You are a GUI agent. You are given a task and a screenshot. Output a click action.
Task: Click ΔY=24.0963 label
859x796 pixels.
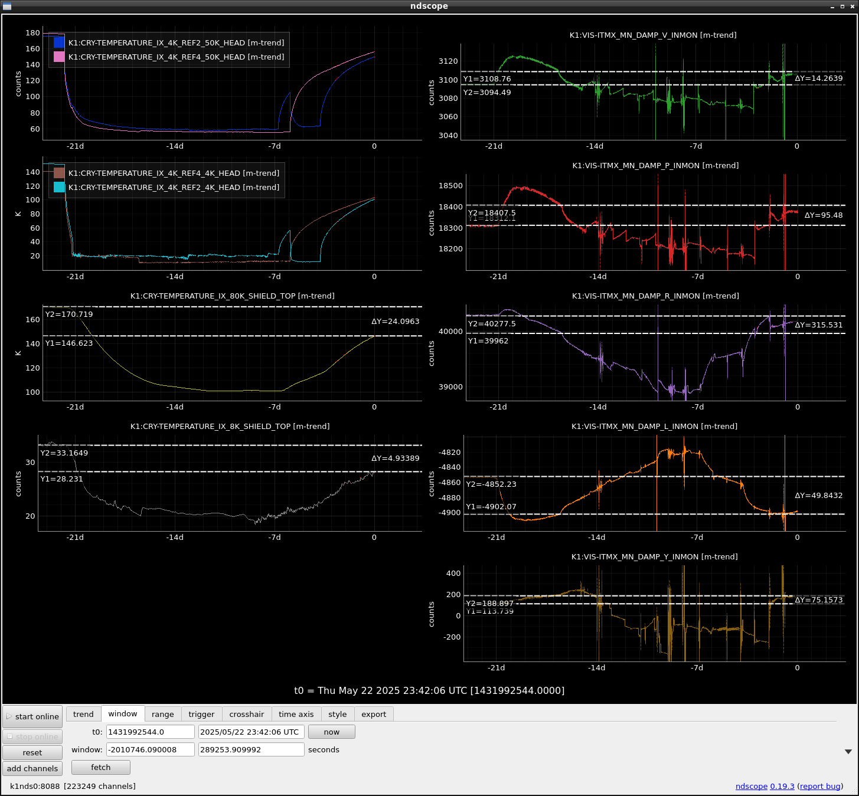(x=395, y=321)
